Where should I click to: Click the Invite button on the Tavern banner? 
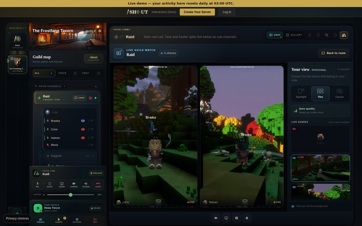pos(90,31)
